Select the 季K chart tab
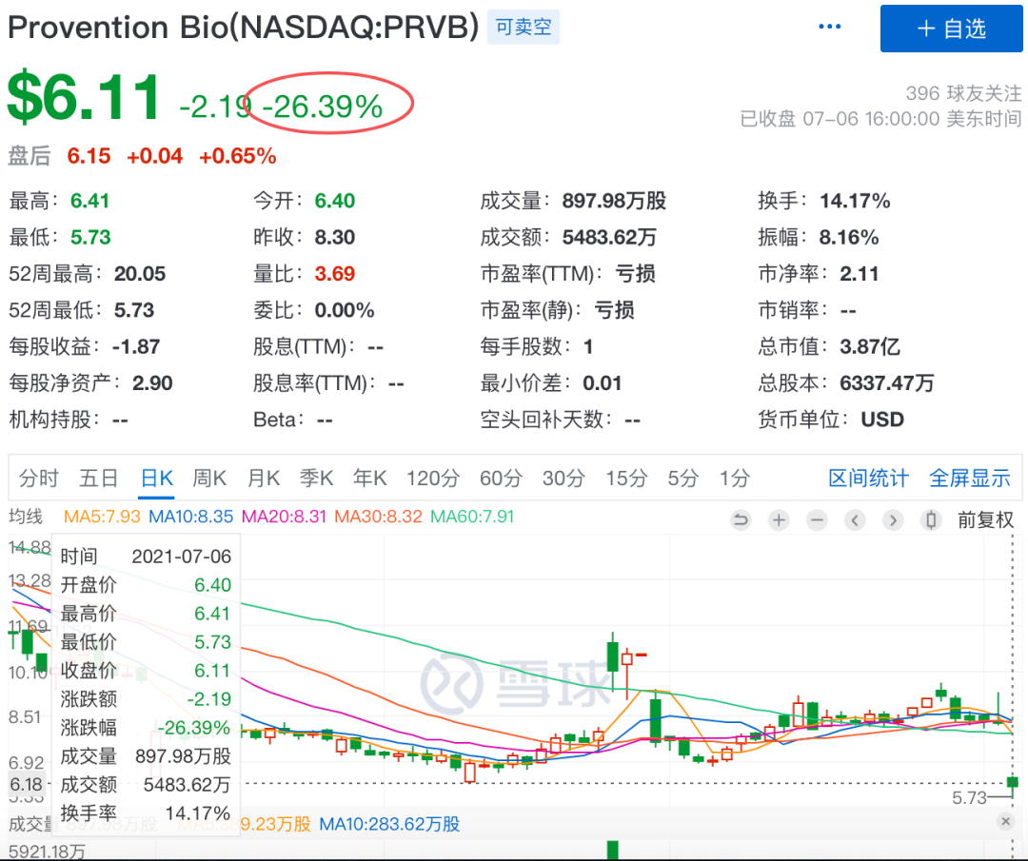 (317, 479)
